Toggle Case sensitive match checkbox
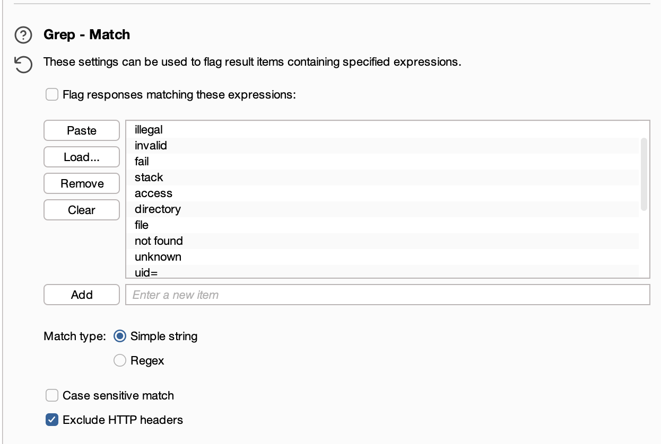The width and height of the screenshot is (661, 444). tap(52, 395)
